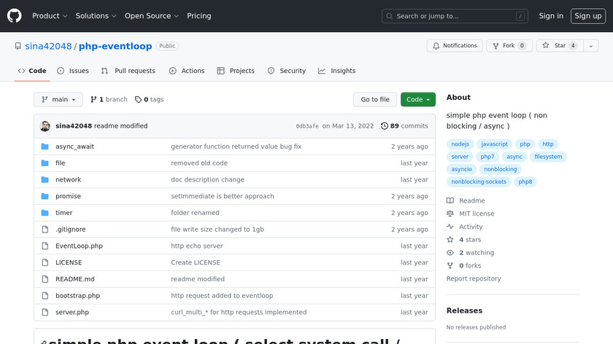Viewport: 613px width, 344px height.
Task: Click the Readme book icon
Action: (450, 200)
